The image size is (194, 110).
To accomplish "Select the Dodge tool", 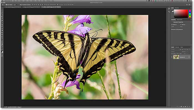I will coord(2,34).
